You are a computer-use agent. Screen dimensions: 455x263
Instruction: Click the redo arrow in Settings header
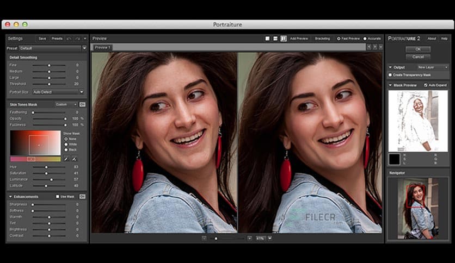click(78, 39)
